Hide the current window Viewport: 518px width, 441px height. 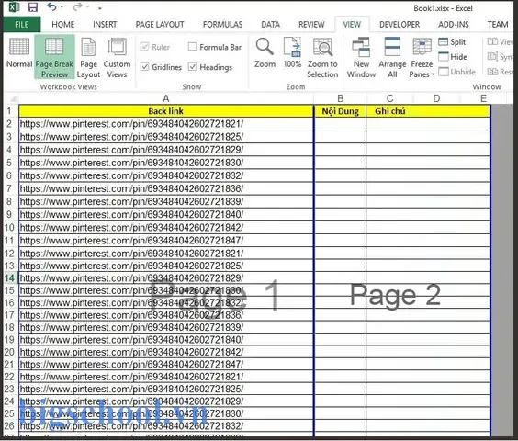(453, 57)
